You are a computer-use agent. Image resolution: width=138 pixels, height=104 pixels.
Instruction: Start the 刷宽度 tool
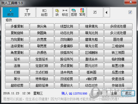coord(42,46)
